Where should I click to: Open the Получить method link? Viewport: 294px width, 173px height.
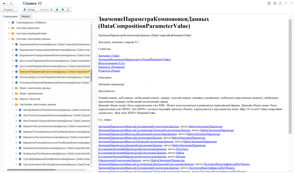coord(182,149)
